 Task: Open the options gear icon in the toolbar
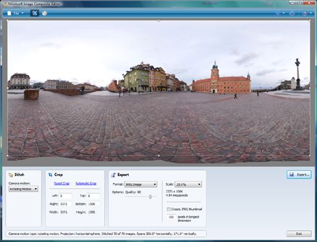click(x=292, y=14)
